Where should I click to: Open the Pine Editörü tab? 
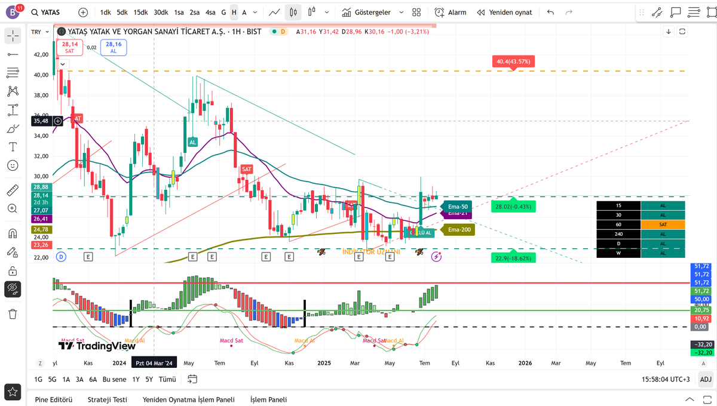tap(54, 399)
